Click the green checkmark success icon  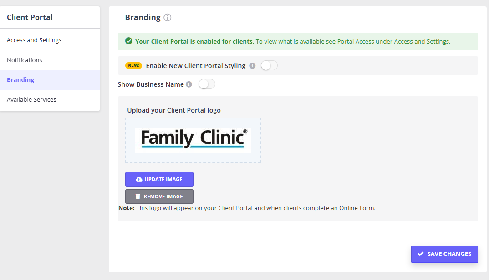pos(129,41)
